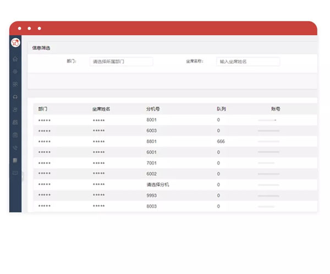Click extension number 7001 in the table
This screenshot has width=330, height=274.
(151, 163)
